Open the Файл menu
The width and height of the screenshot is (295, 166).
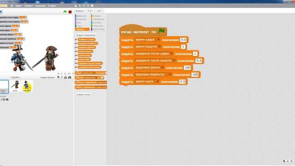tap(18, 6)
